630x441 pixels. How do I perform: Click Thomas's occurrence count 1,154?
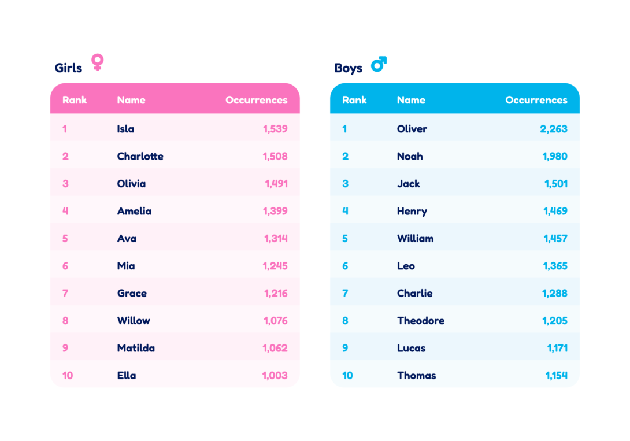556,376
